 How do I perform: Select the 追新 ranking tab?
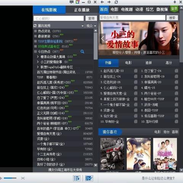coord(149,63)
